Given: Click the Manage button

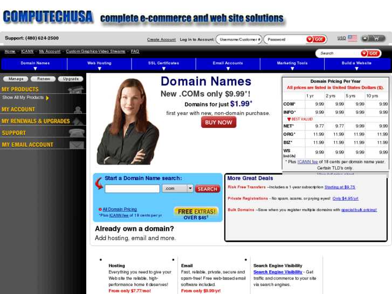Looking at the screenshot, I should coord(16,79).
